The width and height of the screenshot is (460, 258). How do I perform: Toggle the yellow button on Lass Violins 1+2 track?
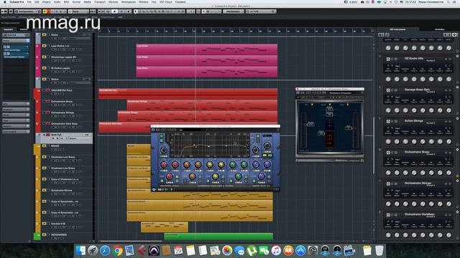pos(45,46)
